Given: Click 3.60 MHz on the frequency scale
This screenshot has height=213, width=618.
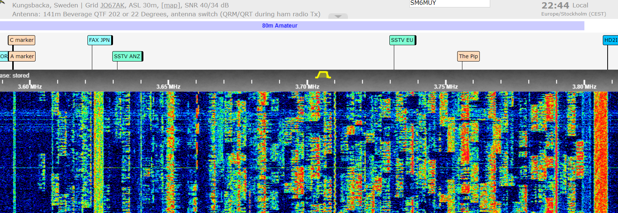Looking at the screenshot, I should pyautogui.click(x=30, y=87).
